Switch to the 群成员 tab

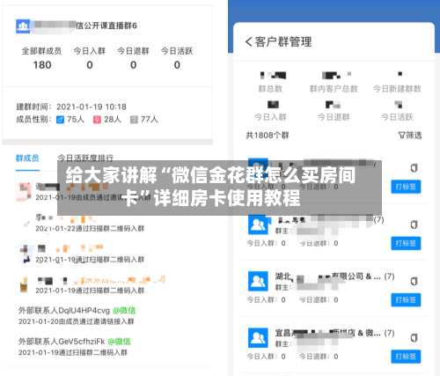(x=27, y=159)
